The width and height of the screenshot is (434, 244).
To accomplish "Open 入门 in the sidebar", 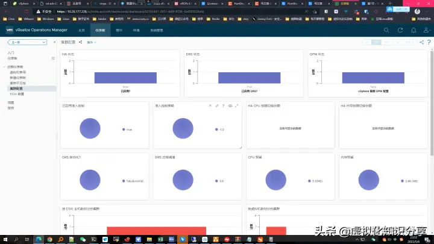I will coord(11,52).
